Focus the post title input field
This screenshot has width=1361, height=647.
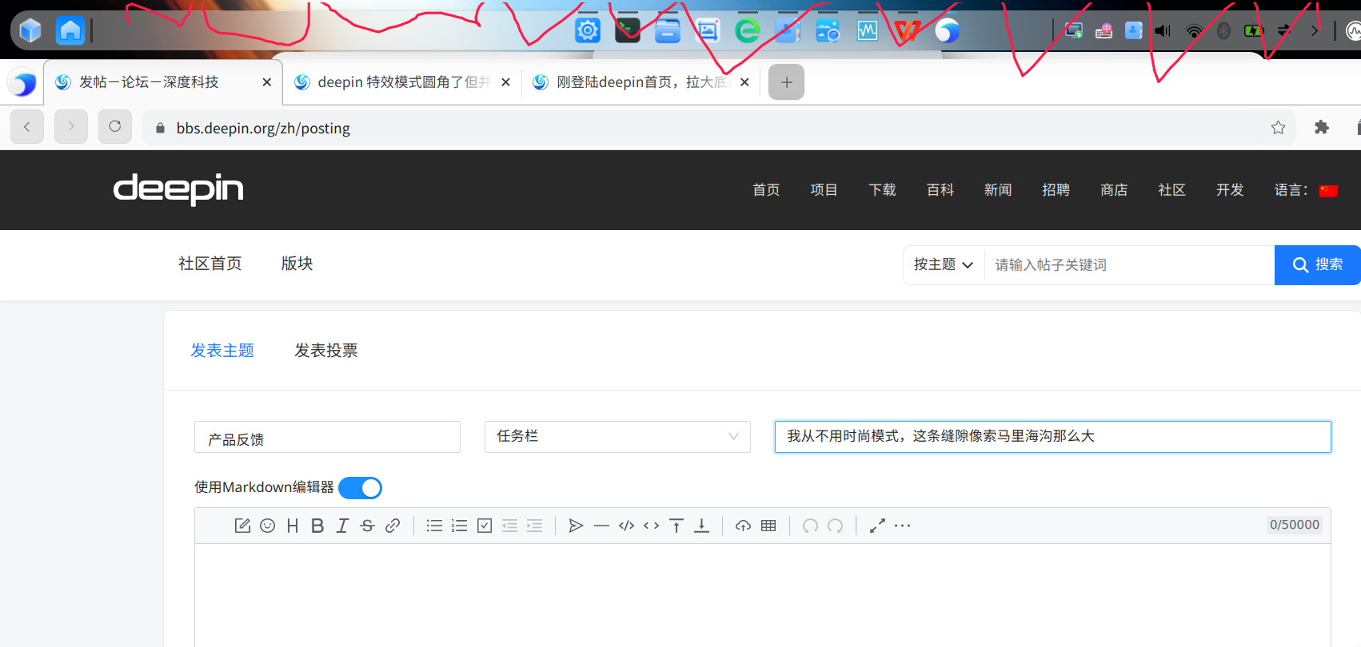(x=1052, y=437)
